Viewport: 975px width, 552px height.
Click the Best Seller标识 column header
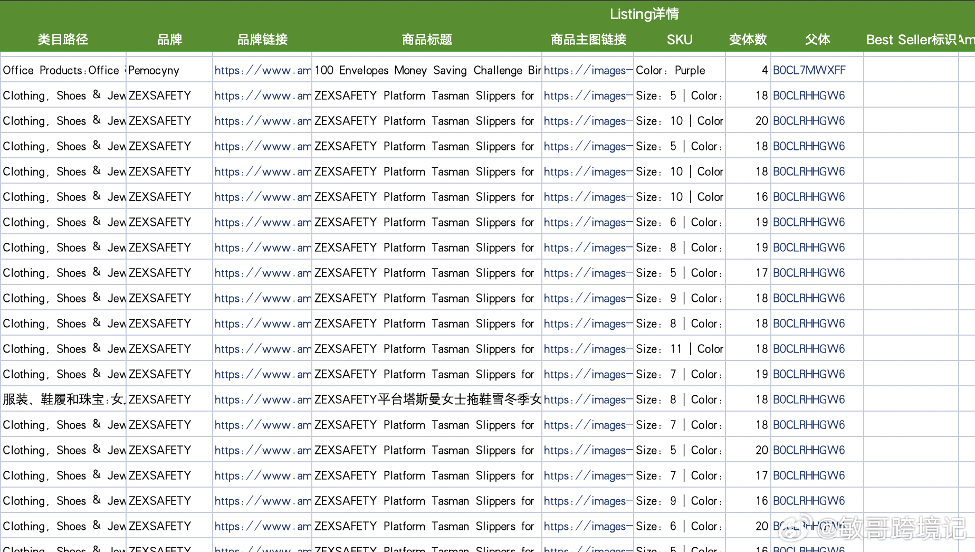point(911,40)
